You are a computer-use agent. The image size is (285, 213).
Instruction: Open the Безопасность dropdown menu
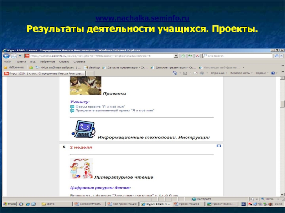241,73
